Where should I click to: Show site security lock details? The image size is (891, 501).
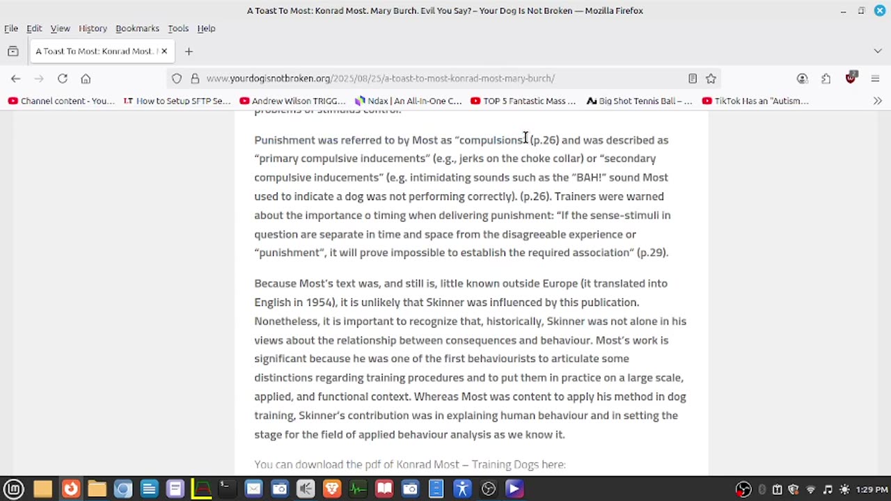click(195, 79)
